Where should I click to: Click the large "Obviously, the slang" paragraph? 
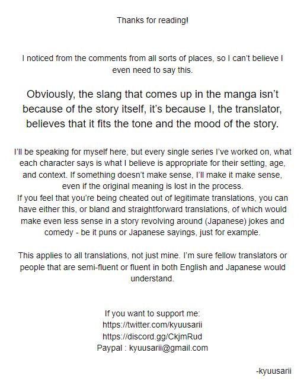pyautogui.click(x=152, y=109)
